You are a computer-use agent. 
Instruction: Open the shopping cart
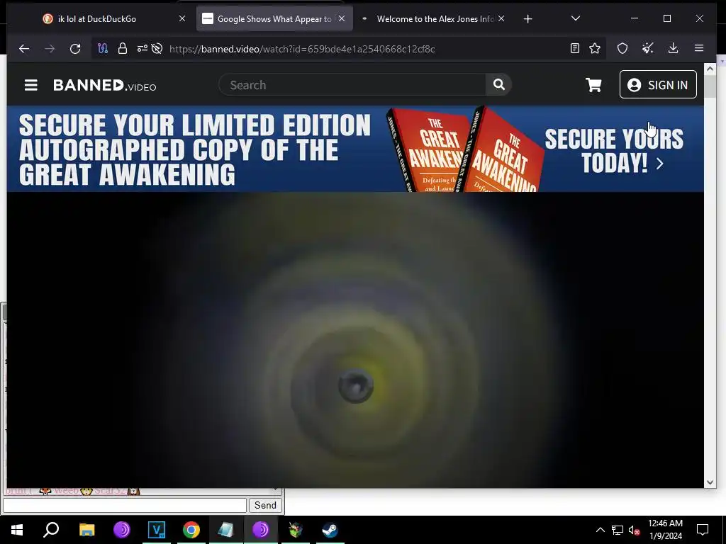click(593, 85)
